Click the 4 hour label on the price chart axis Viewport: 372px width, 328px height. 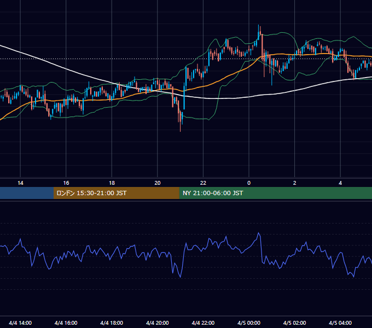coord(340,183)
